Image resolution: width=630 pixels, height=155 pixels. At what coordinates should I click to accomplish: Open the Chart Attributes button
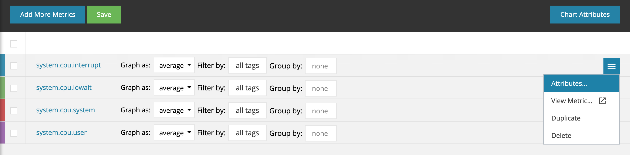(585, 15)
